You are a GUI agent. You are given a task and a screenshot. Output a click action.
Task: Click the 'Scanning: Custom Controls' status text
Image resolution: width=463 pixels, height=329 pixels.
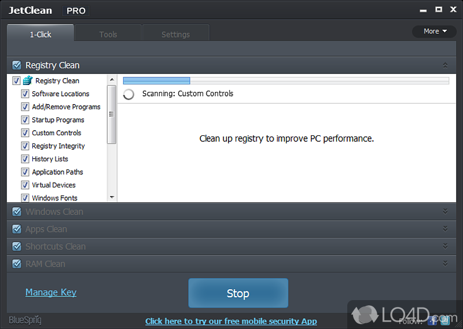point(188,94)
